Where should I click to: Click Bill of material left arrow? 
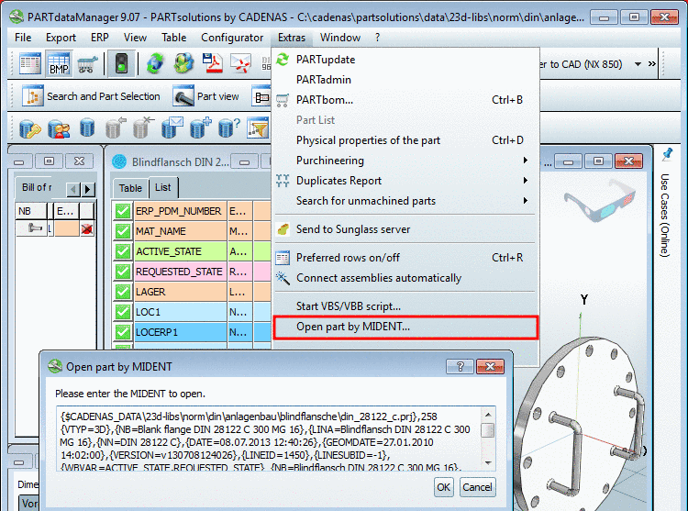click(73, 189)
